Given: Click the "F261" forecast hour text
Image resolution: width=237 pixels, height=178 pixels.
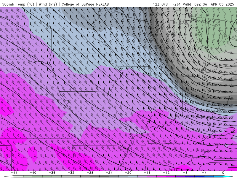Looking at the screenshot, I should [176, 4].
